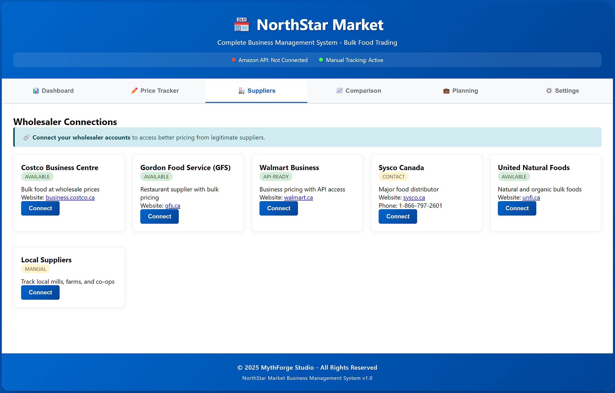
Task: Click the link chain icon in info banner
Action: pyautogui.click(x=27, y=138)
